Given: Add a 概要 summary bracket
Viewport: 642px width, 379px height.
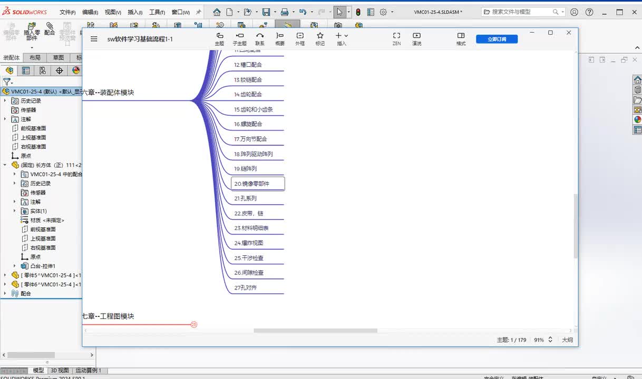Looking at the screenshot, I should tap(280, 39).
